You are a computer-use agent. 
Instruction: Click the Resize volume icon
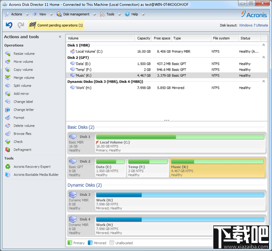[8, 54]
